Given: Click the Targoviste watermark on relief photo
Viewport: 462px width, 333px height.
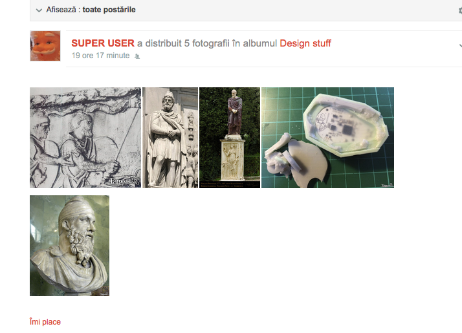Looking at the screenshot, I should pos(124,181).
